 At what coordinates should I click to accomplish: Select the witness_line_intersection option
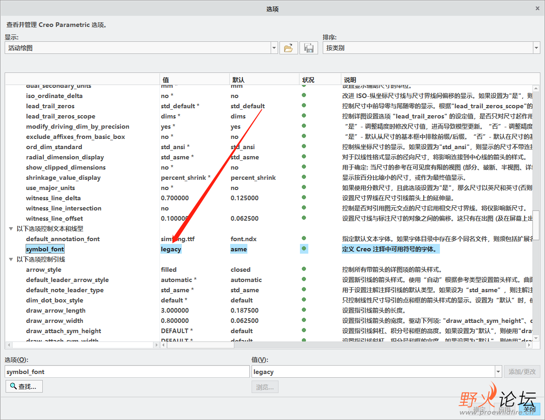tap(64, 209)
